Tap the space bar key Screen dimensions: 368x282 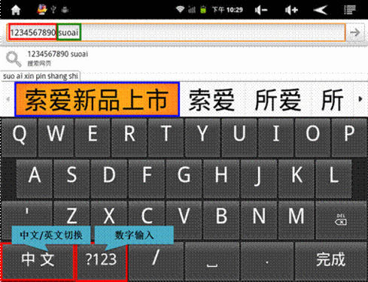212,261
